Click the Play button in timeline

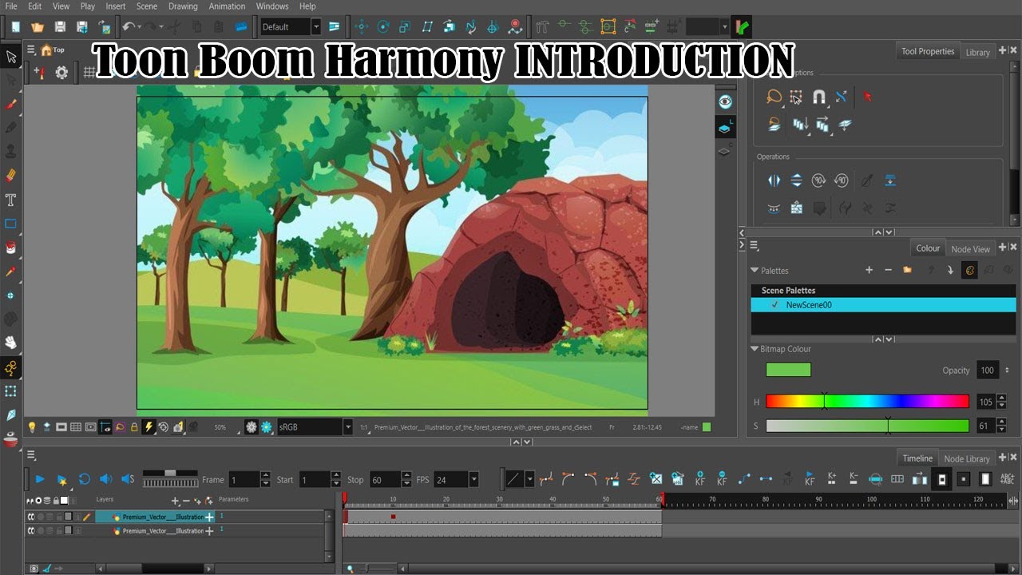coord(39,479)
